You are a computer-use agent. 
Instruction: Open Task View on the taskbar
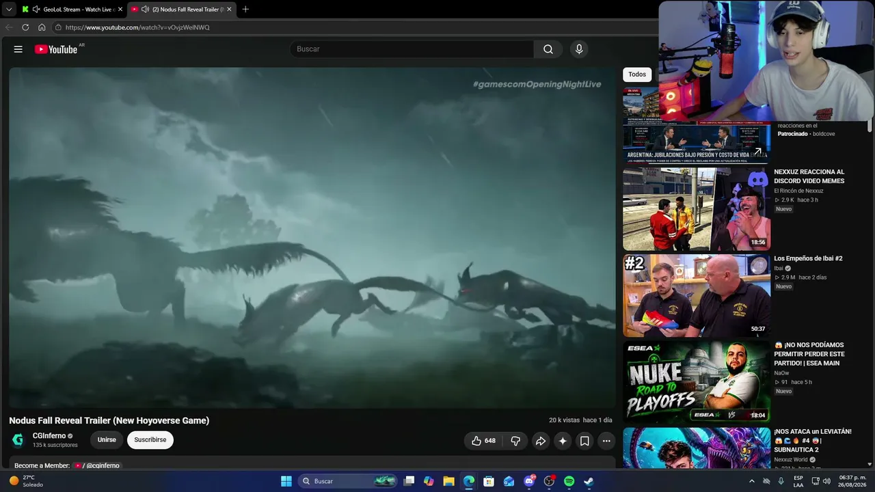[x=409, y=481]
